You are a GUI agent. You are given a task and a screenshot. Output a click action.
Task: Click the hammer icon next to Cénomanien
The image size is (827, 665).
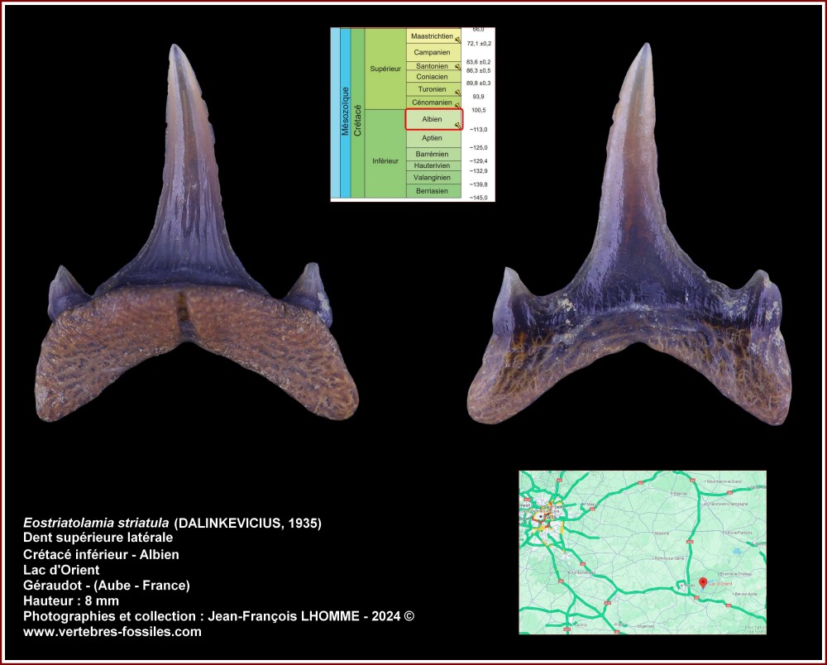coord(457,104)
